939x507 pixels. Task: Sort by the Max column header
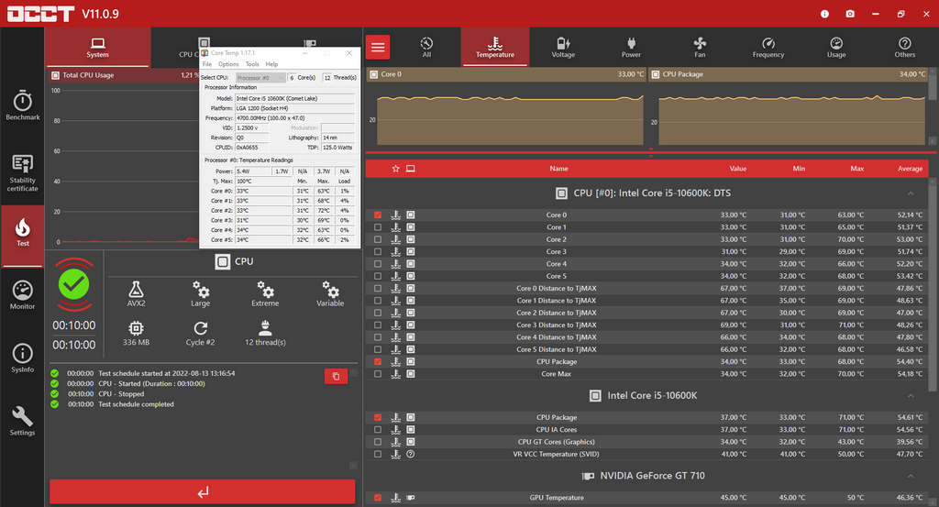pyautogui.click(x=857, y=169)
